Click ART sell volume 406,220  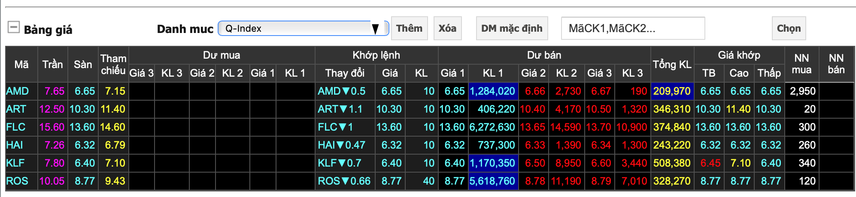point(496,109)
